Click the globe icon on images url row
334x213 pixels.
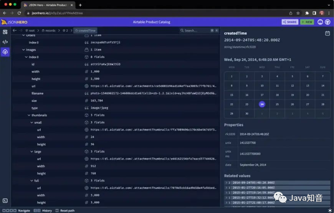point(86,86)
